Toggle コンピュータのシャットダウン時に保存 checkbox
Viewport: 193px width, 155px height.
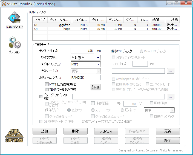(x=47, y=104)
